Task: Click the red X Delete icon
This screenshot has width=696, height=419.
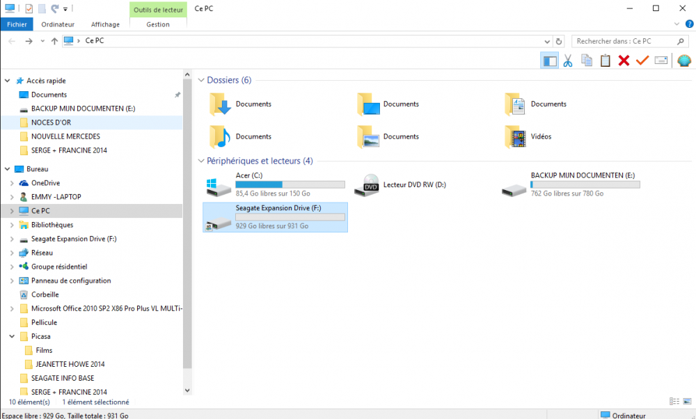Action: [x=624, y=61]
